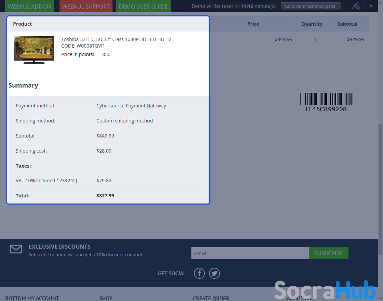This screenshot has height=301, width=383.
Task: Click the Price column $849.99 cell
Action: pos(283,39)
